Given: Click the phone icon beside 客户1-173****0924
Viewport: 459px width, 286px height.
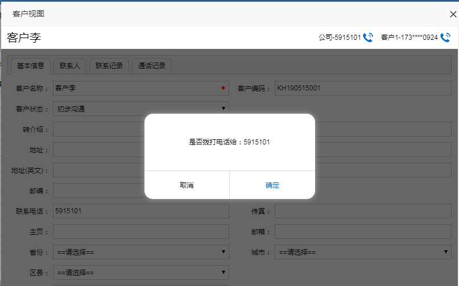Looking at the screenshot, I should pos(445,38).
